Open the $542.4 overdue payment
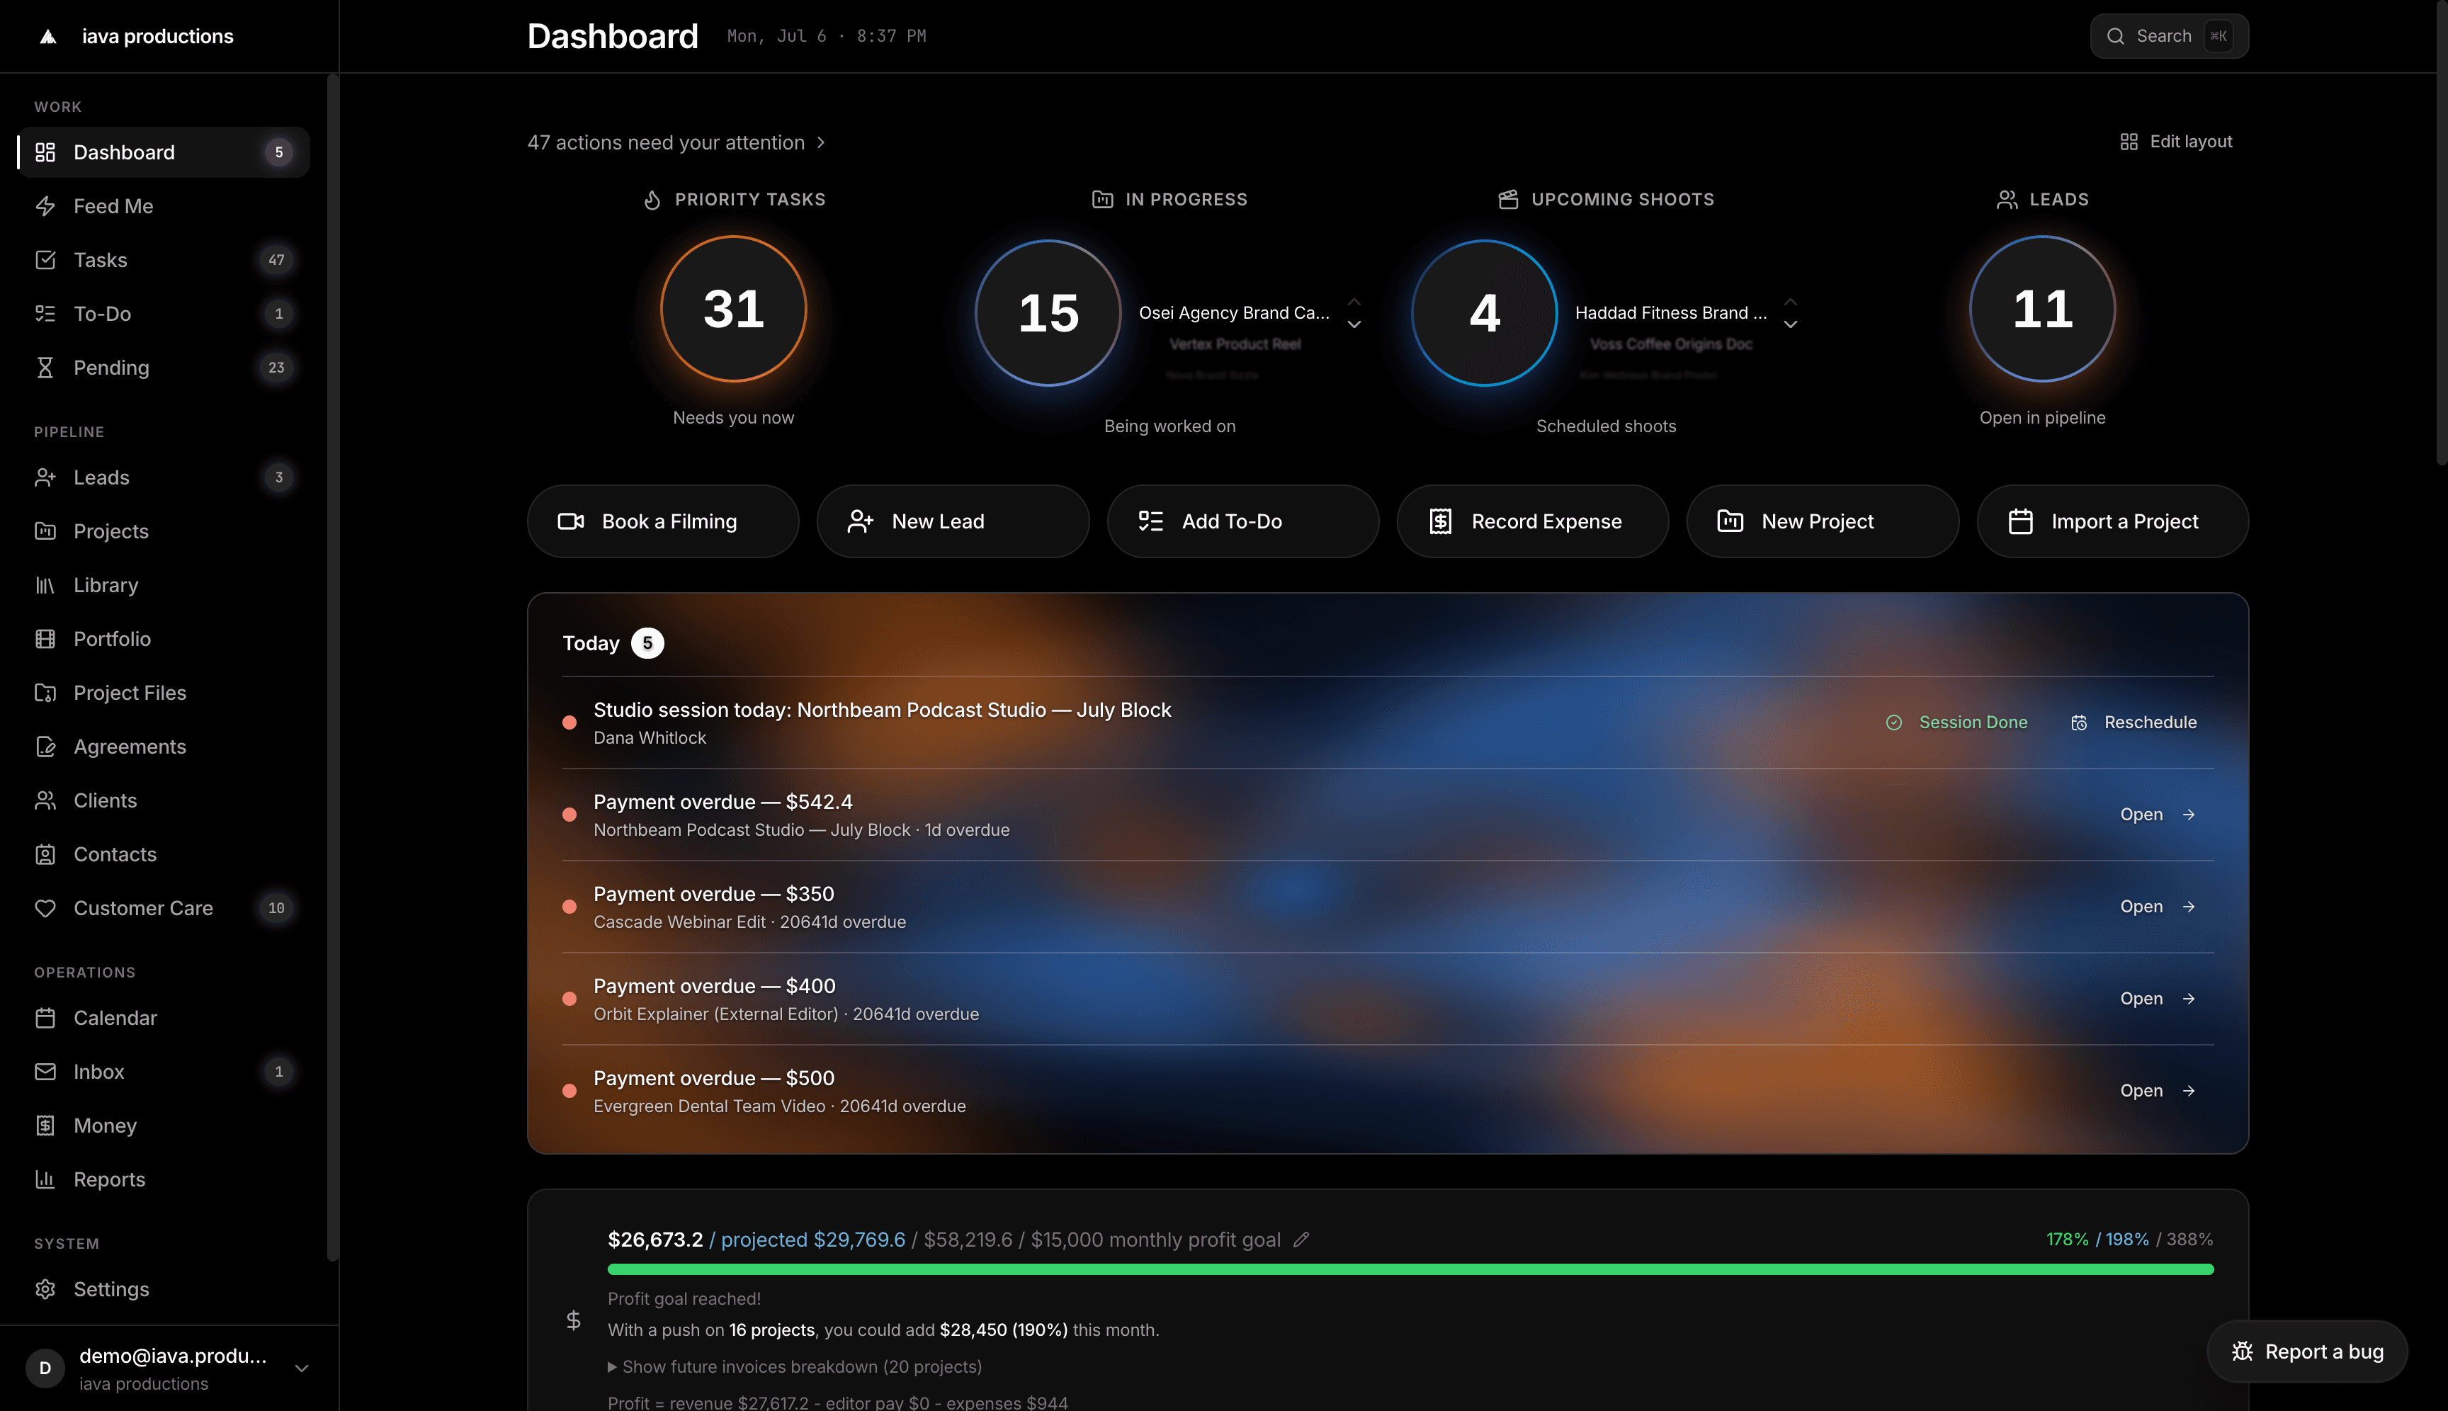The height and width of the screenshot is (1411, 2448). [2158, 815]
